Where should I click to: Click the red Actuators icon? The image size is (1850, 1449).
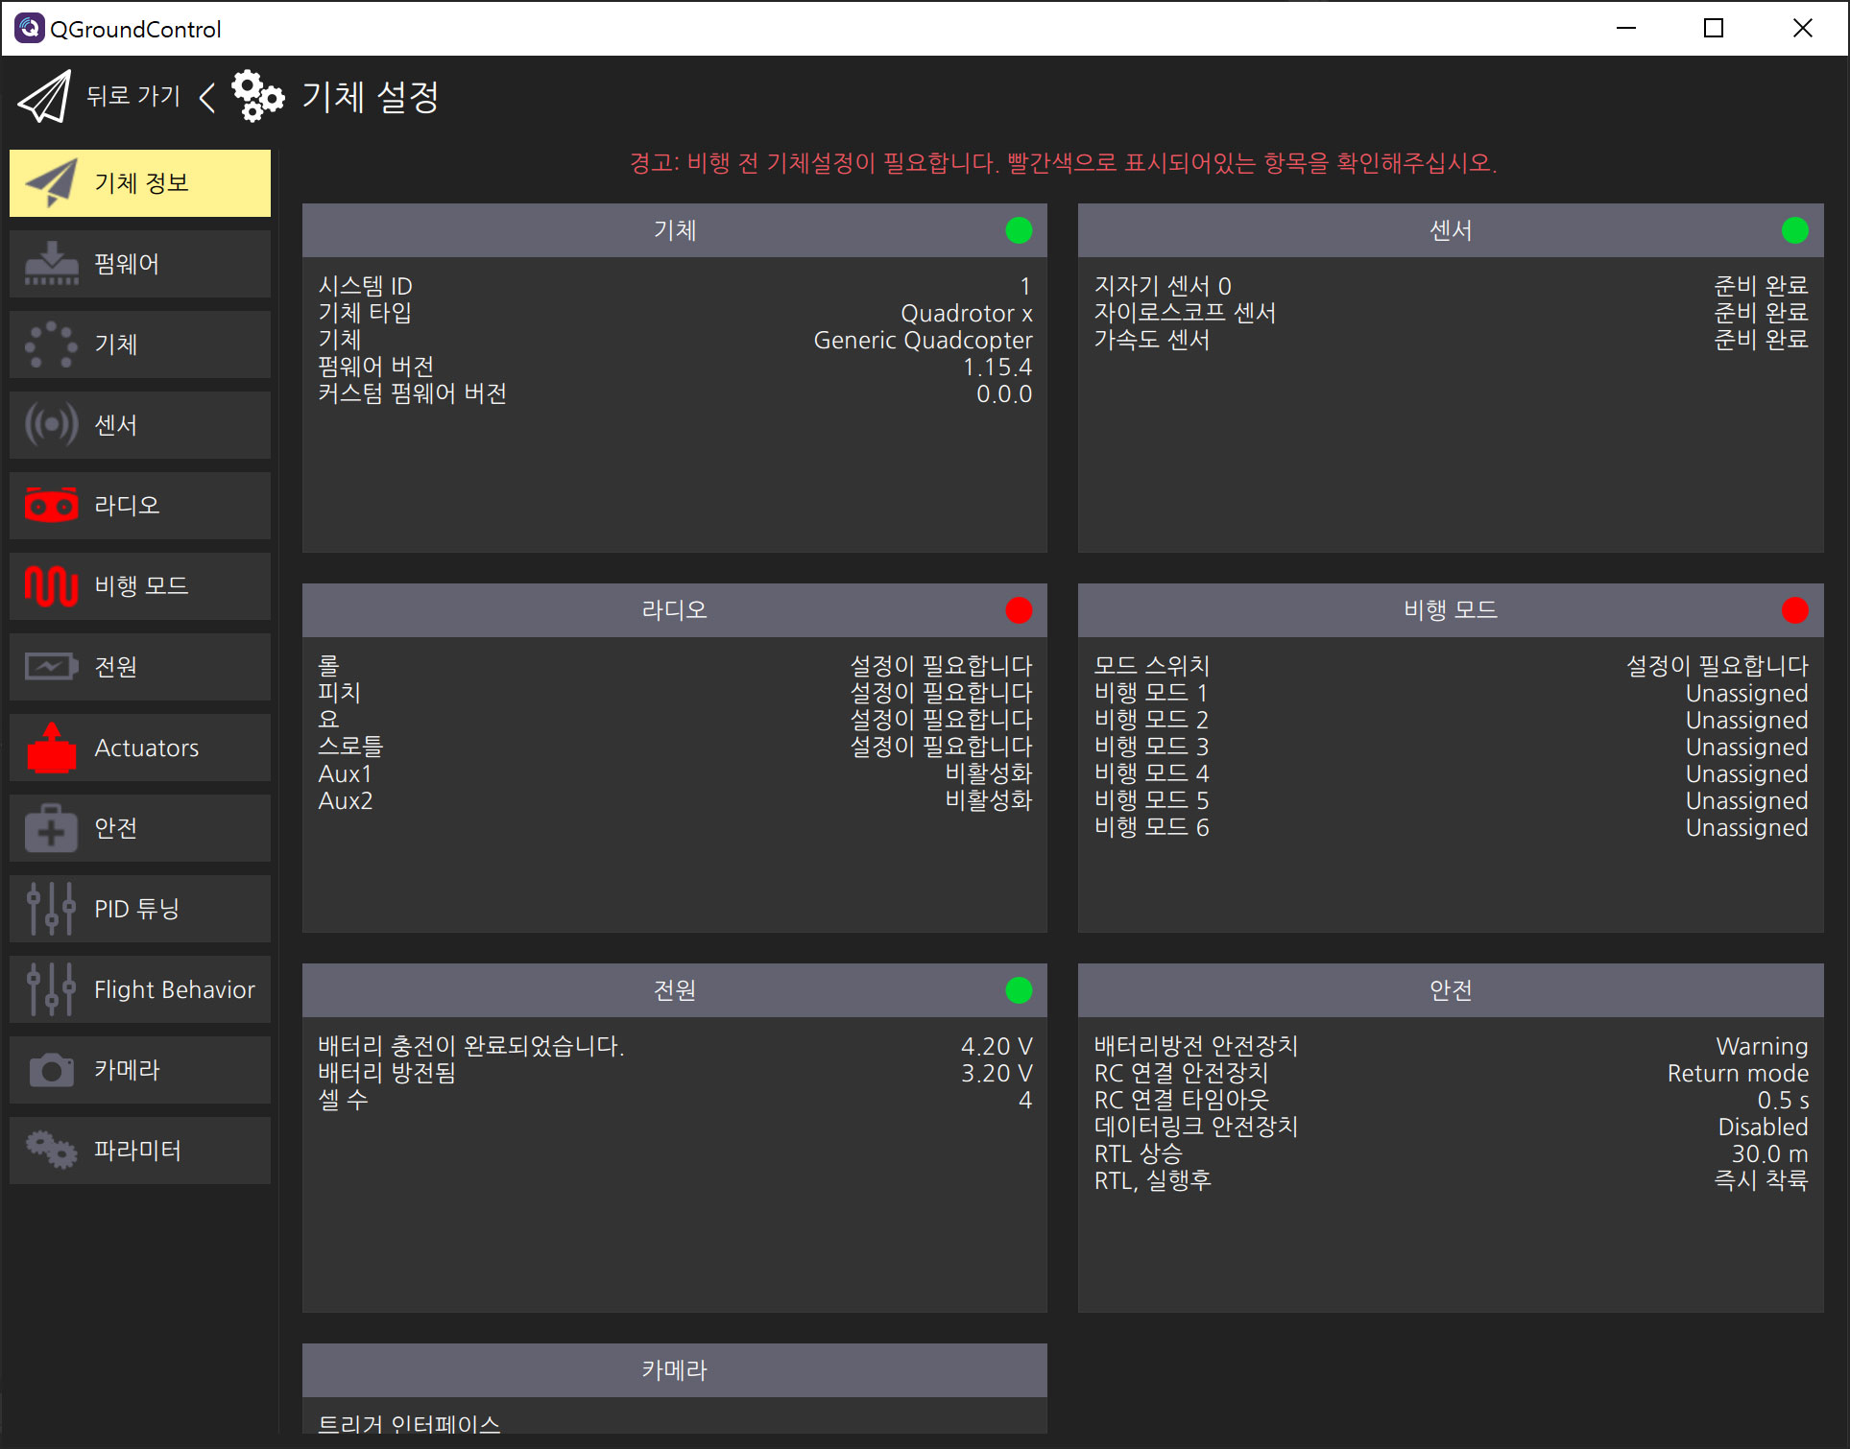point(52,748)
